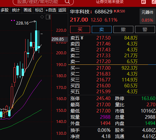The height and width of the screenshot is (140, 156).
Task: Click the 撤 cancel order button
Action: (x=123, y=29)
